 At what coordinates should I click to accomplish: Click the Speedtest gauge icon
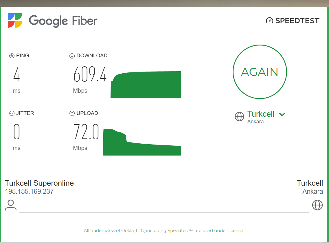269,21
